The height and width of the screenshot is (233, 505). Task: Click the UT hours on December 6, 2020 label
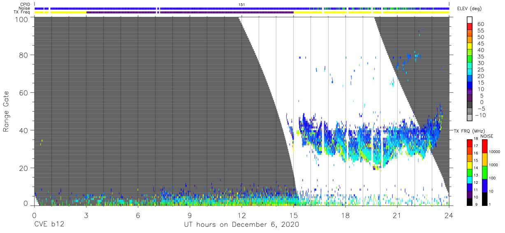pos(241,224)
